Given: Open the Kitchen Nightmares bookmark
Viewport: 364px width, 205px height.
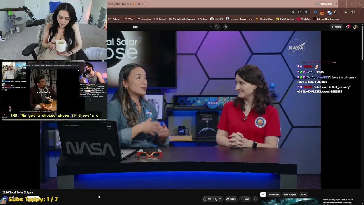Looking at the screenshot, I should tap(326, 19).
